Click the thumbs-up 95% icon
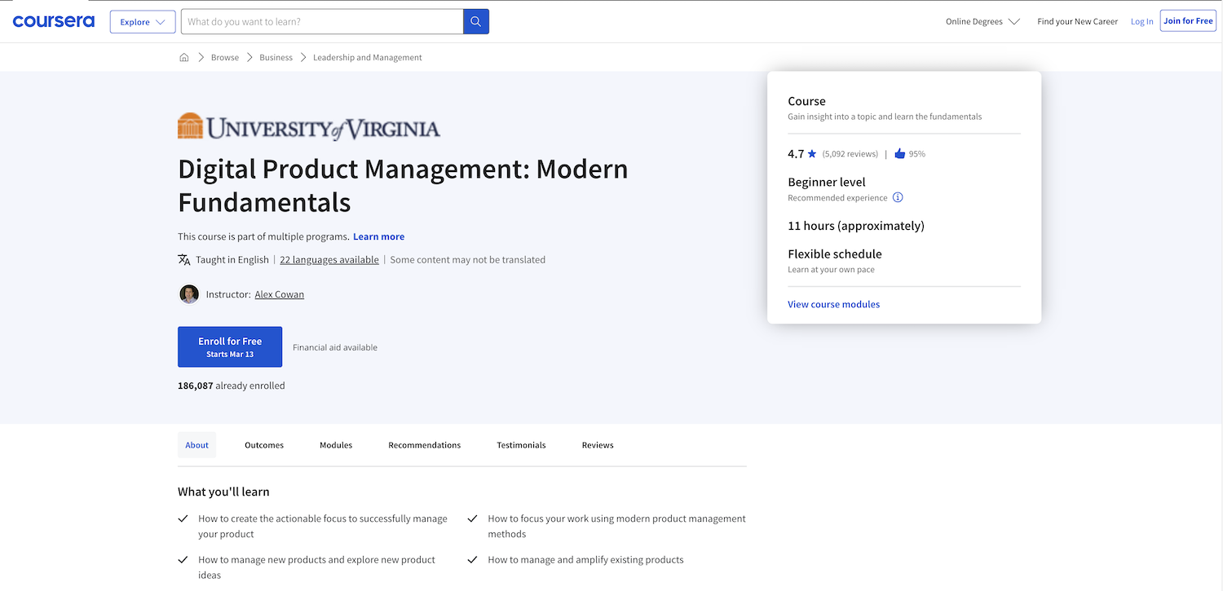The height and width of the screenshot is (591, 1223). pos(900,153)
